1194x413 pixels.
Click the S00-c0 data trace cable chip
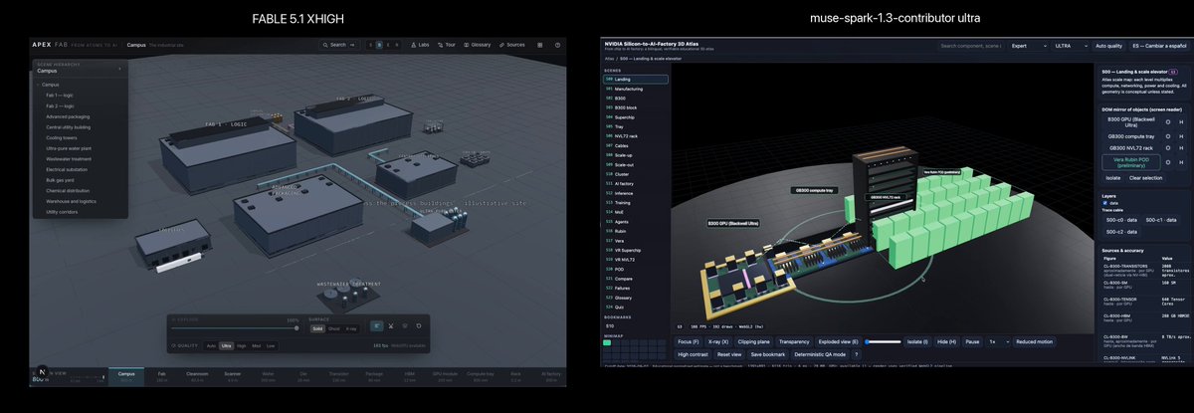click(1121, 219)
